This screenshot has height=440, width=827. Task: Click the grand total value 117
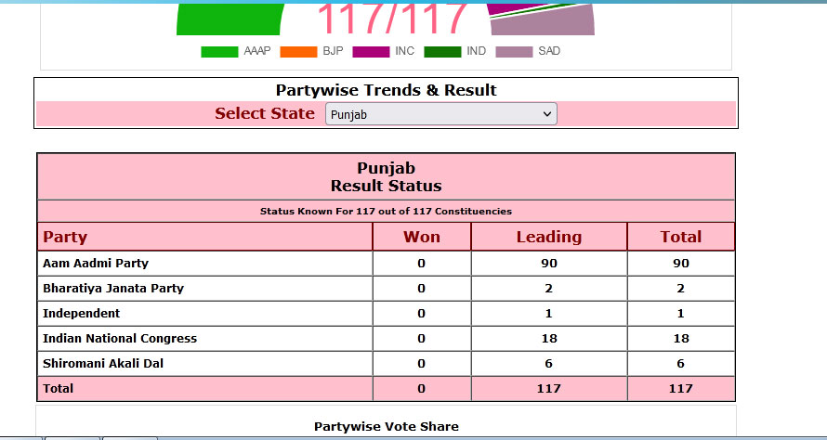click(x=681, y=388)
